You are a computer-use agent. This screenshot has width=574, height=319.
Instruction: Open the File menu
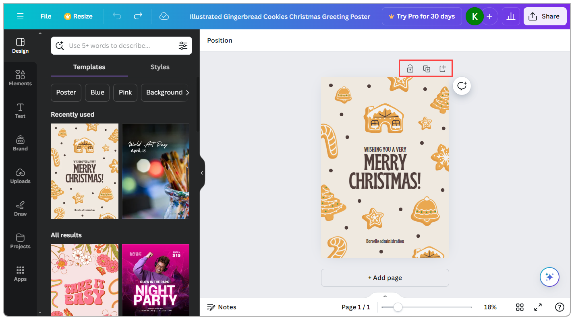point(46,16)
